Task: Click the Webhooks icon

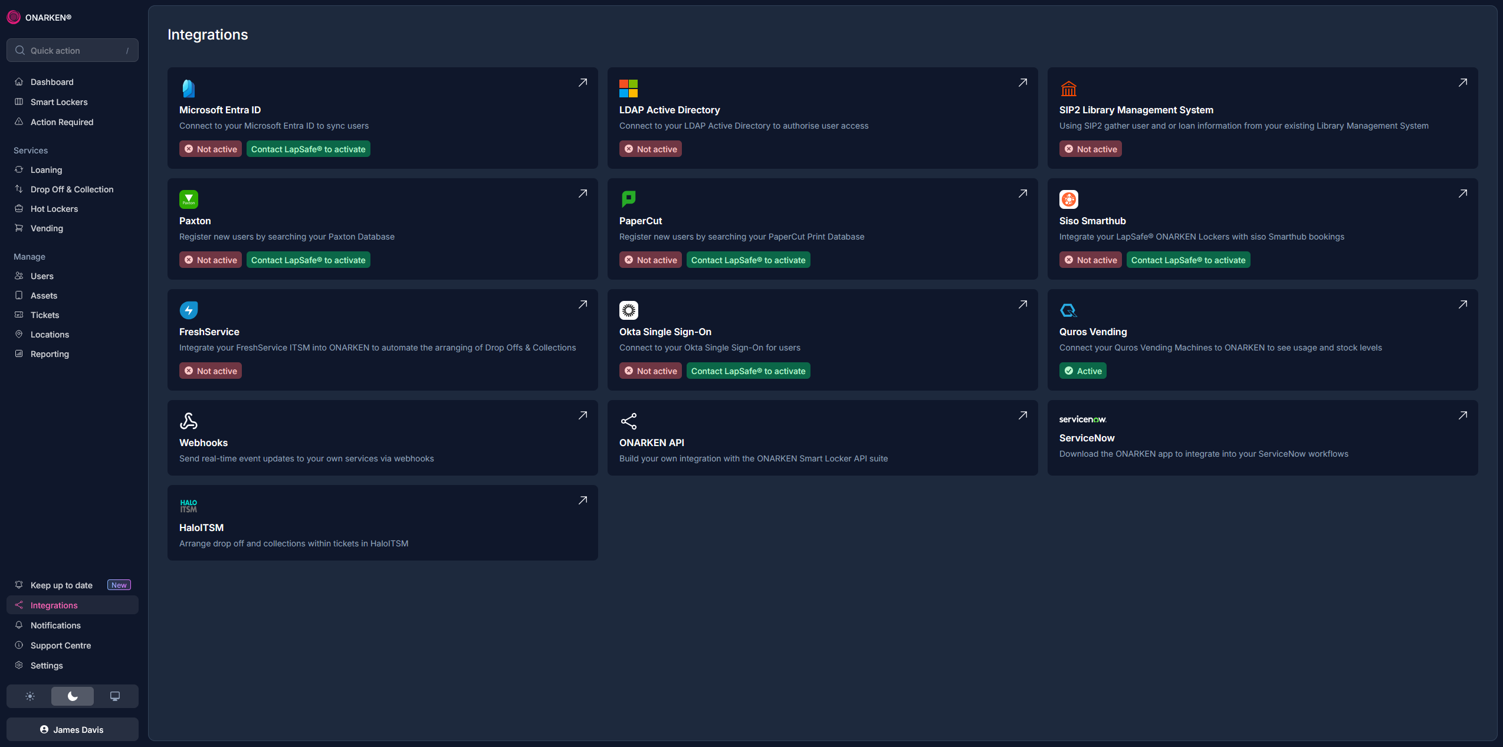Action: click(189, 421)
